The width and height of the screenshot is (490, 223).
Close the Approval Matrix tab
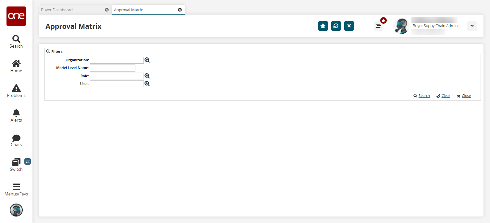point(180,10)
